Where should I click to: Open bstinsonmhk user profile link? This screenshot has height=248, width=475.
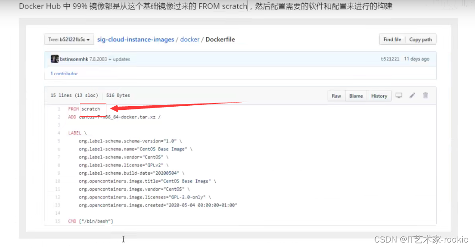(x=74, y=59)
